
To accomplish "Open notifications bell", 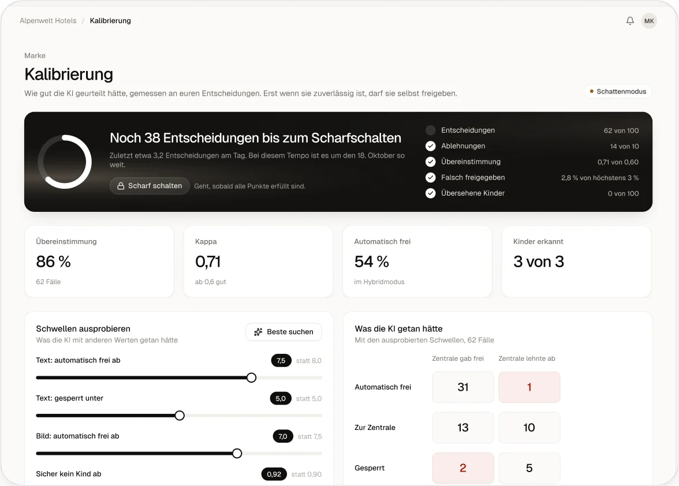I will (x=630, y=21).
